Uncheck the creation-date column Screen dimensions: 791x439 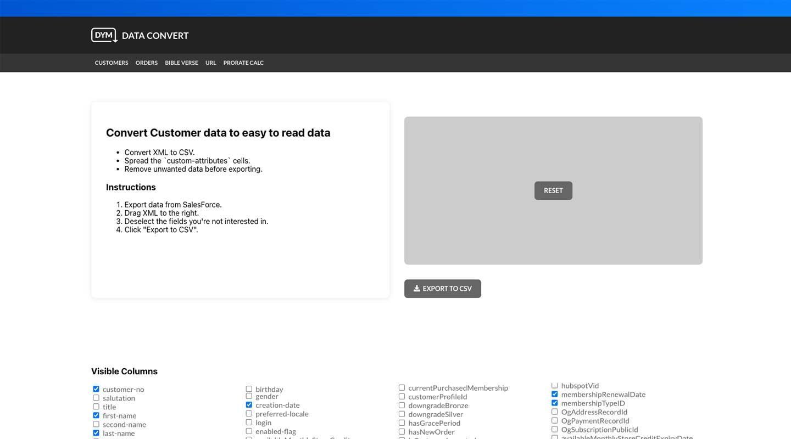(x=249, y=404)
